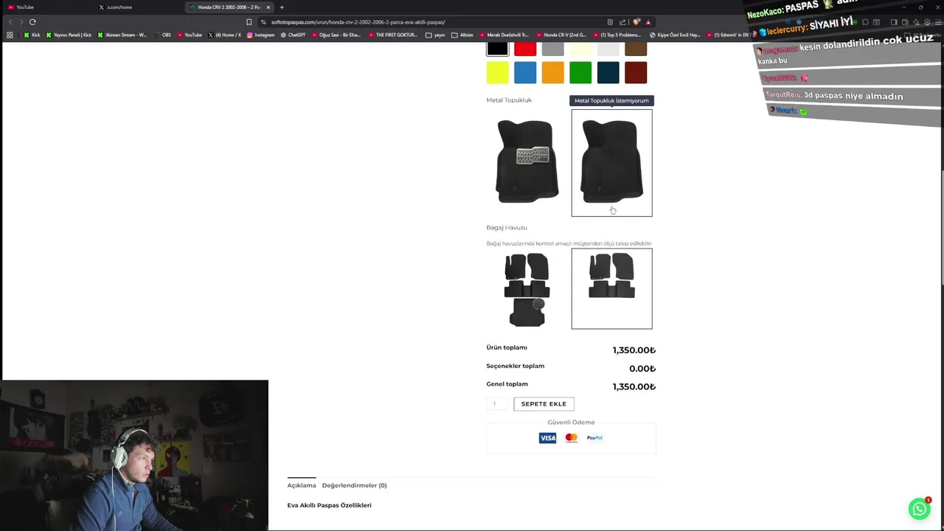This screenshot has height=531, width=944.
Task: Click the quantity input field
Action: click(x=497, y=403)
